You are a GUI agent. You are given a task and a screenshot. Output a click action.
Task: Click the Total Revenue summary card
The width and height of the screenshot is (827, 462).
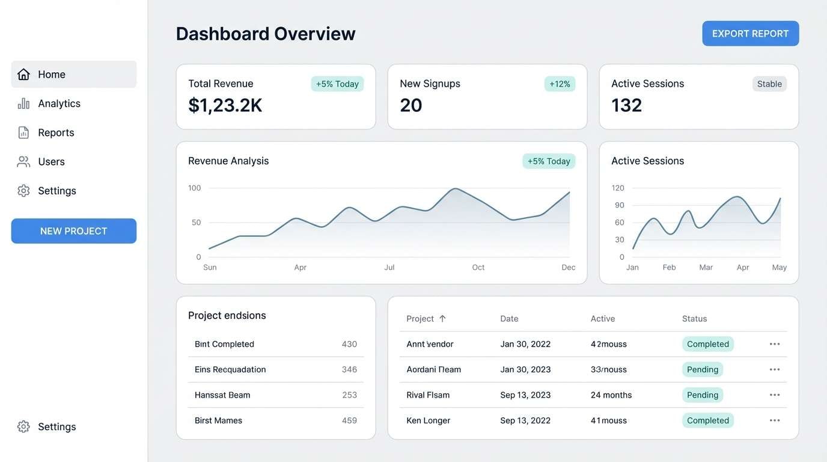click(276, 96)
